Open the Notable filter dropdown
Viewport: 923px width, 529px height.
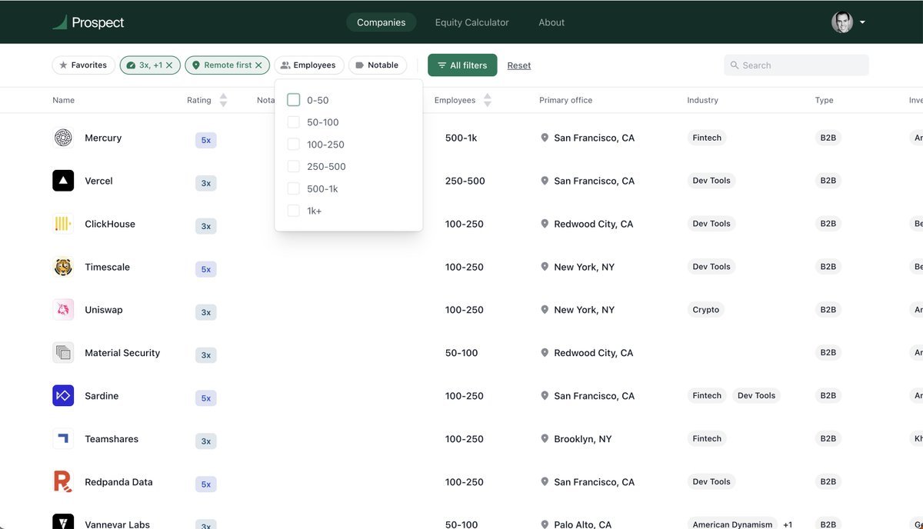click(377, 65)
